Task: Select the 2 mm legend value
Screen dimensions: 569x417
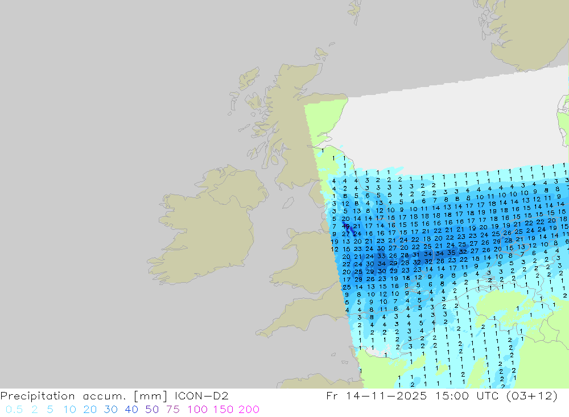Action: tap(35, 410)
